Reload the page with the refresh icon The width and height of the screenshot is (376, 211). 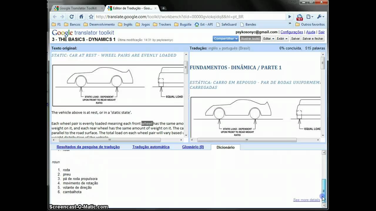point(72,17)
